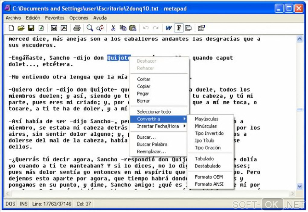Image resolution: width=308 pixels, height=212 pixels.
Task: Open a file using folder icon
Action: (x=21, y=28)
